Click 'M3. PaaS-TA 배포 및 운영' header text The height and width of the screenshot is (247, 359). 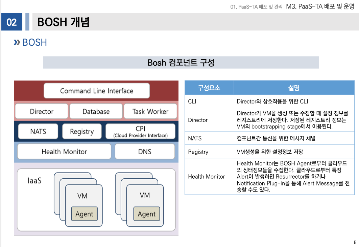click(x=320, y=6)
